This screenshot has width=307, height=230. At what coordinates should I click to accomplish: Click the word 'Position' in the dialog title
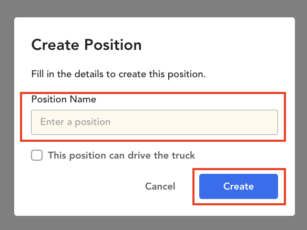click(113, 45)
